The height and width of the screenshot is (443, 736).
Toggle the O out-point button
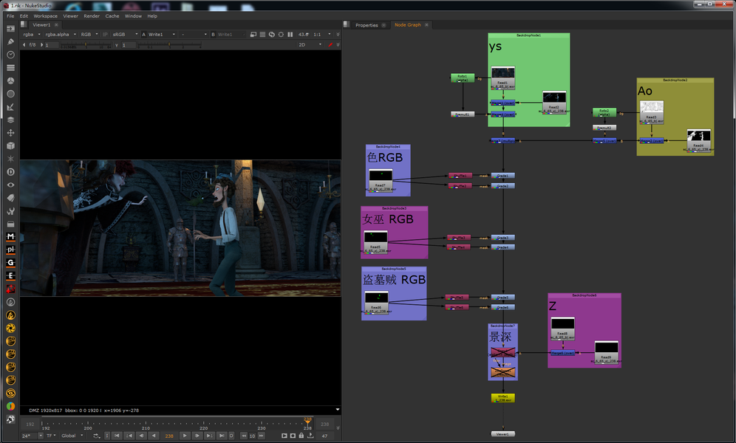(x=231, y=436)
